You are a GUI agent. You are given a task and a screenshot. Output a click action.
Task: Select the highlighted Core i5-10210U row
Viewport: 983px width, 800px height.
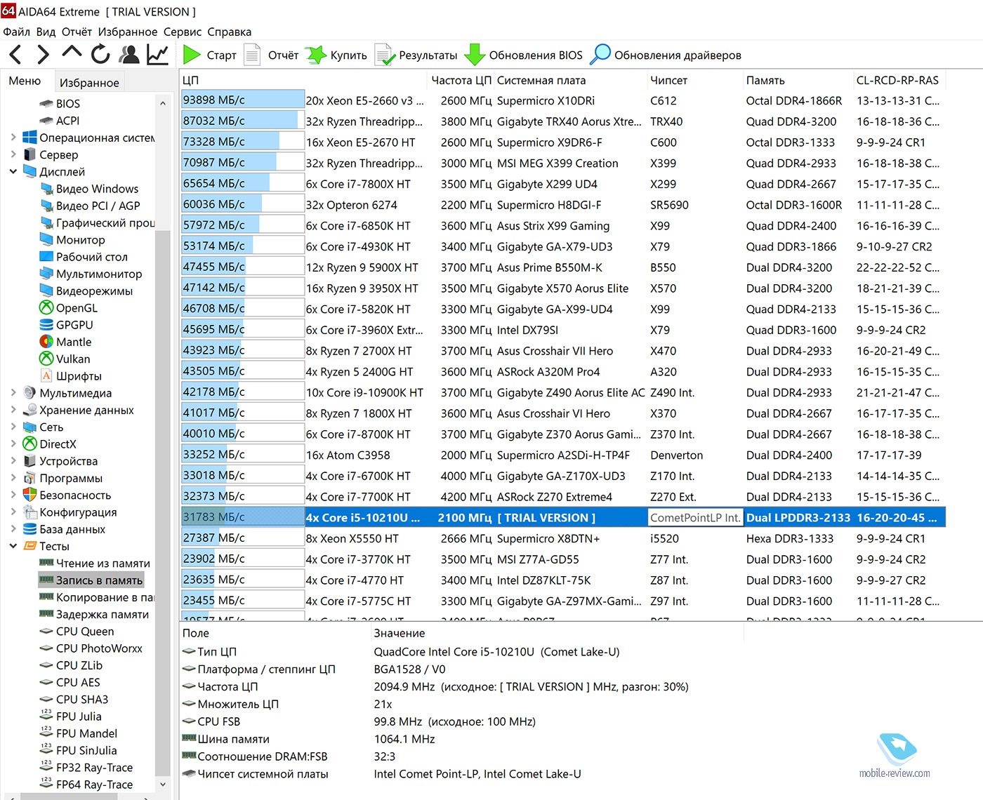pyautogui.click(x=563, y=517)
